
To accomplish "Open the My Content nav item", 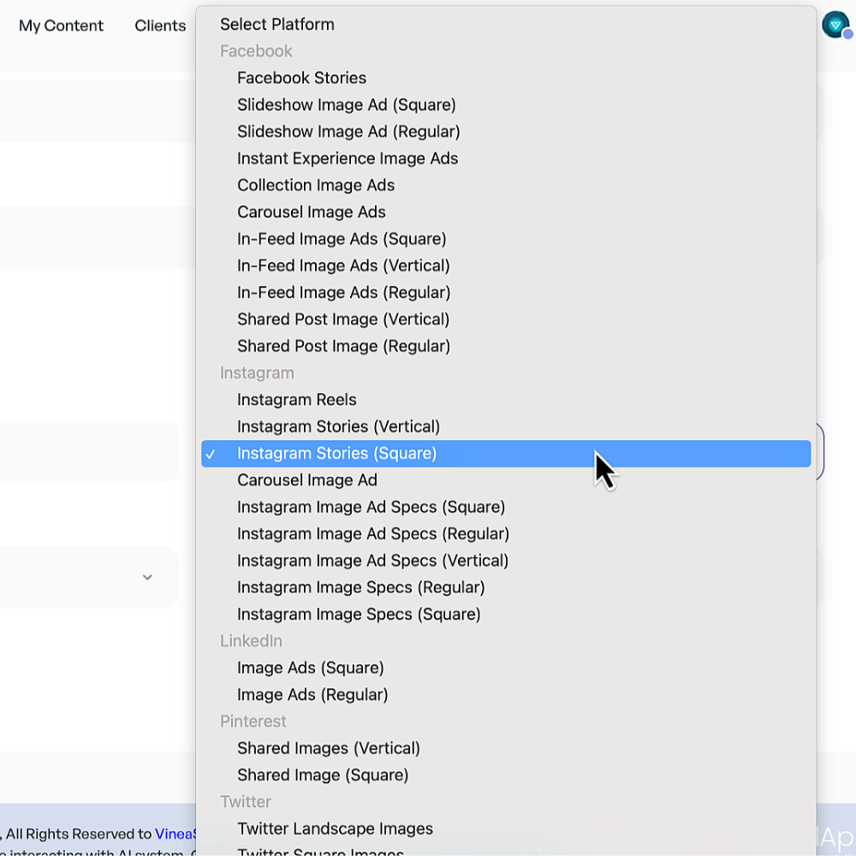I will point(61,26).
